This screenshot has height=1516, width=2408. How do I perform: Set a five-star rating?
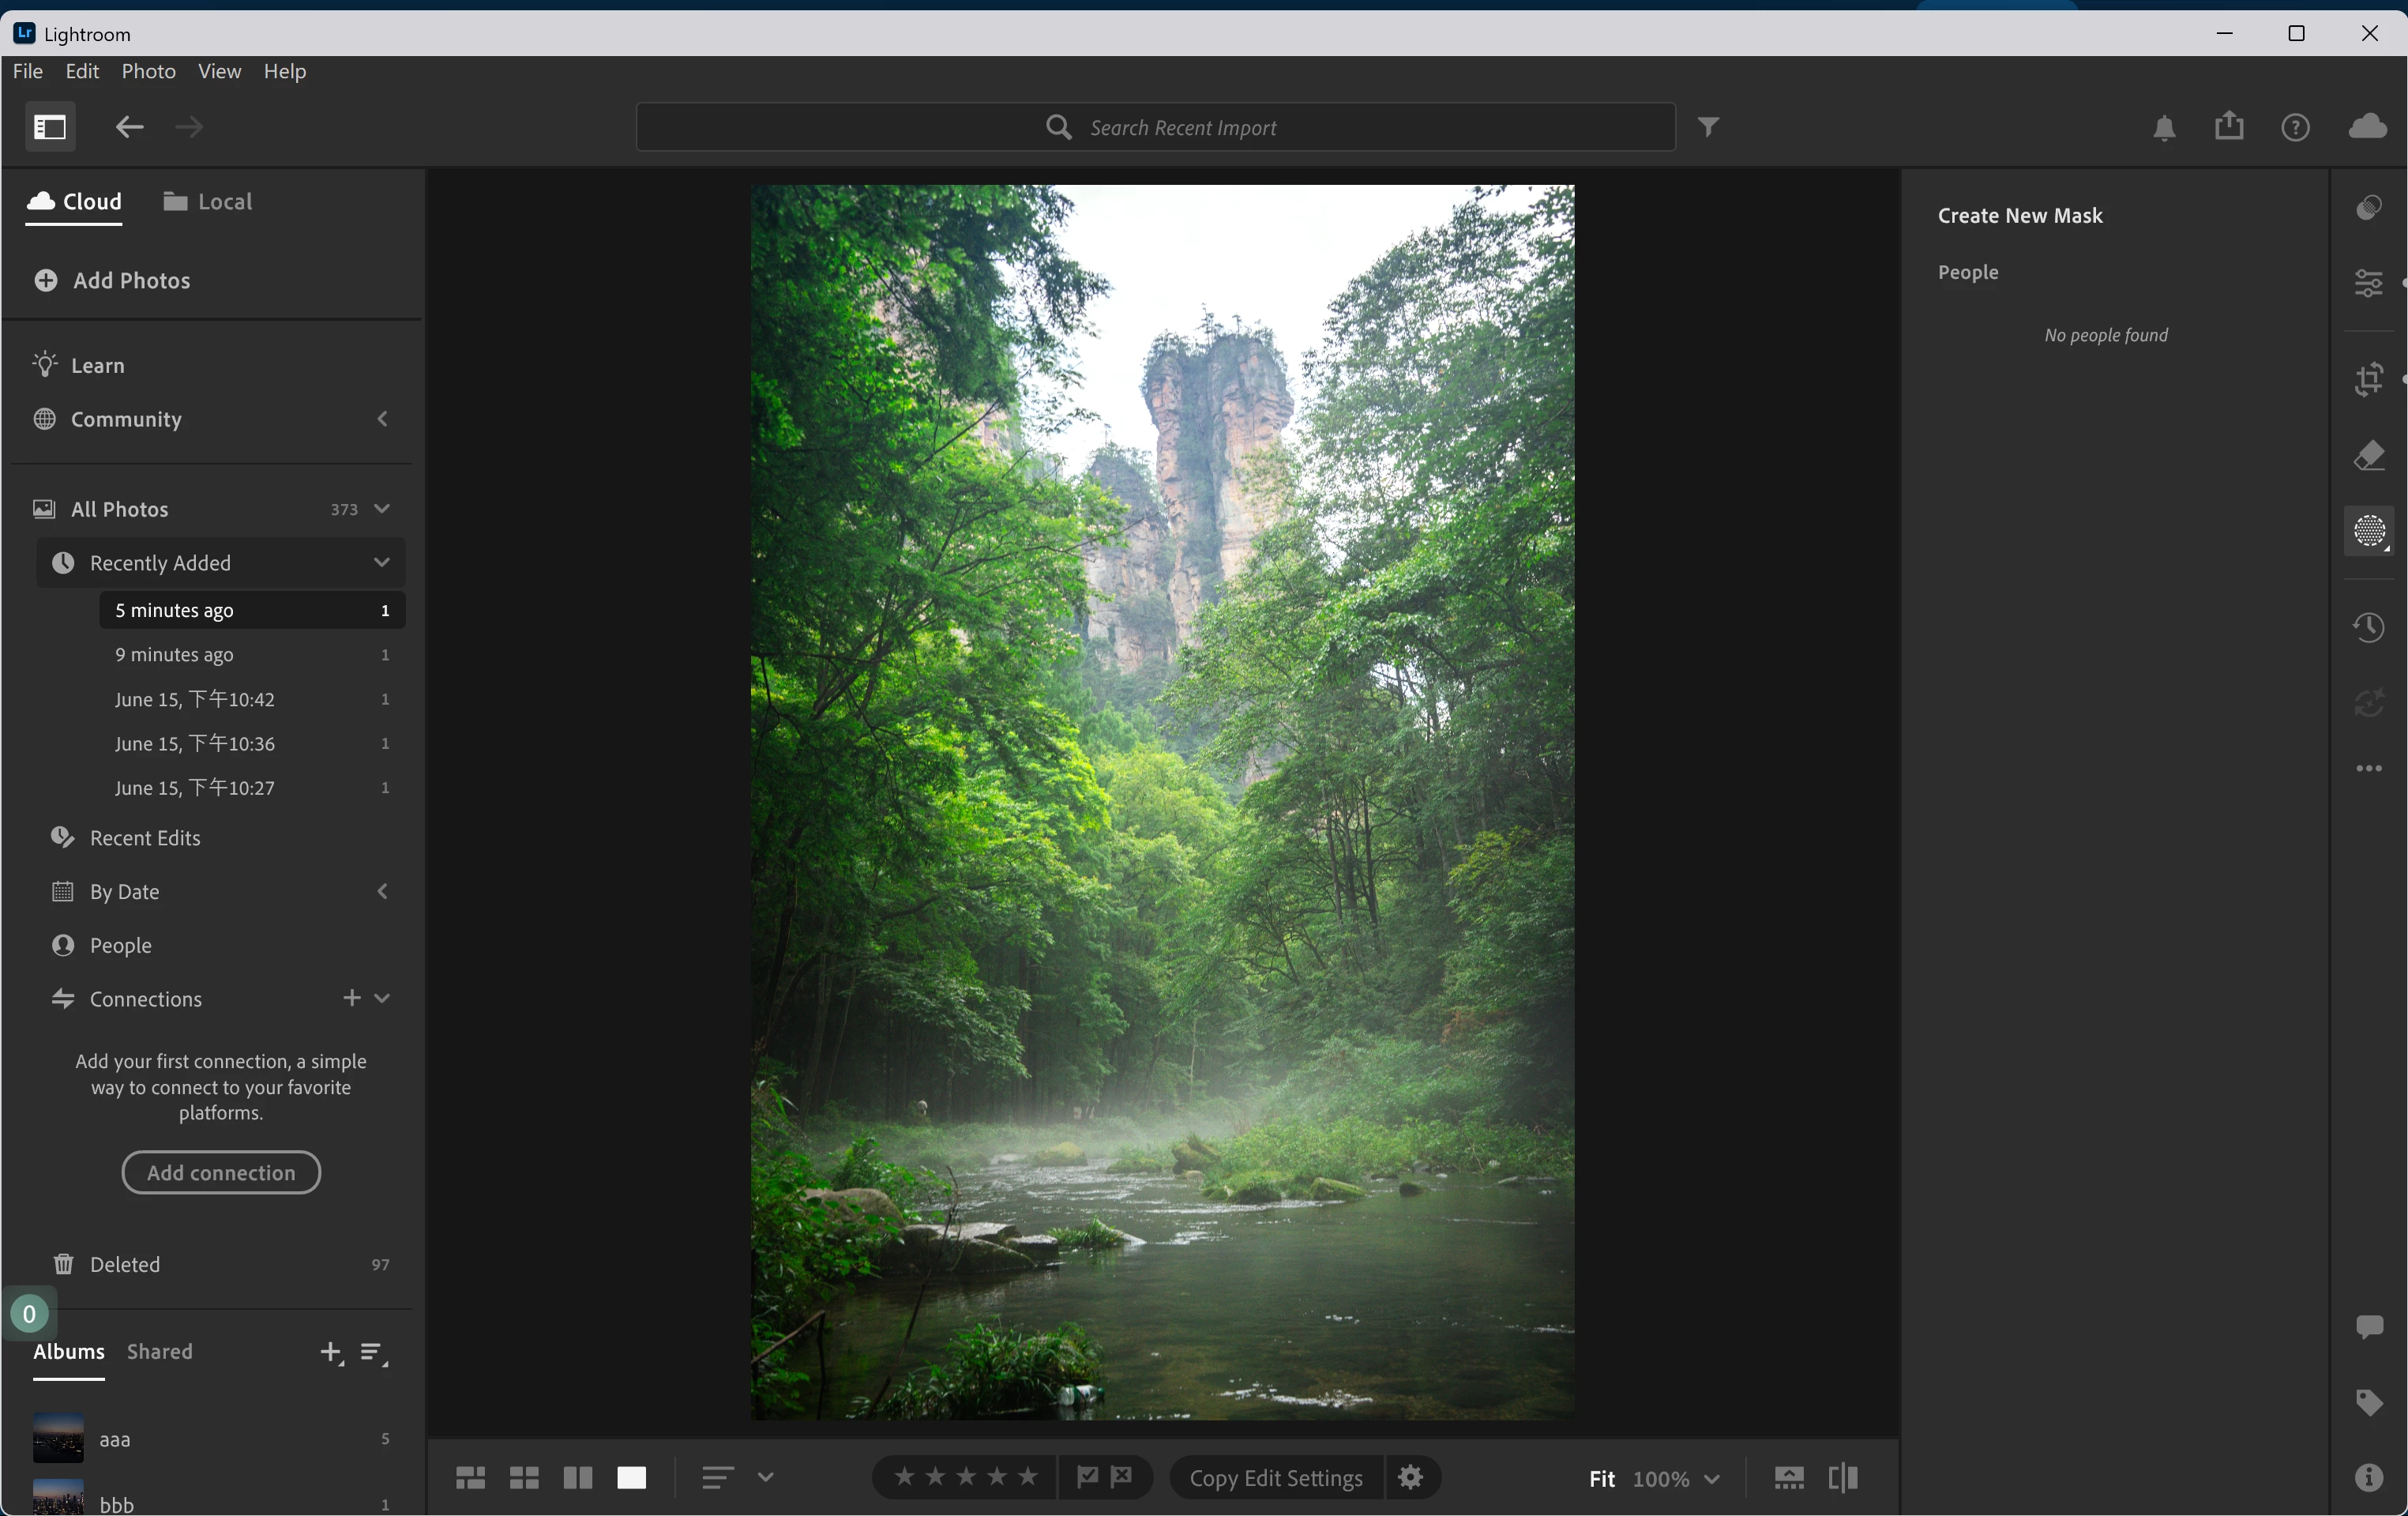pyautogui.click(x=1028, y=1477)
